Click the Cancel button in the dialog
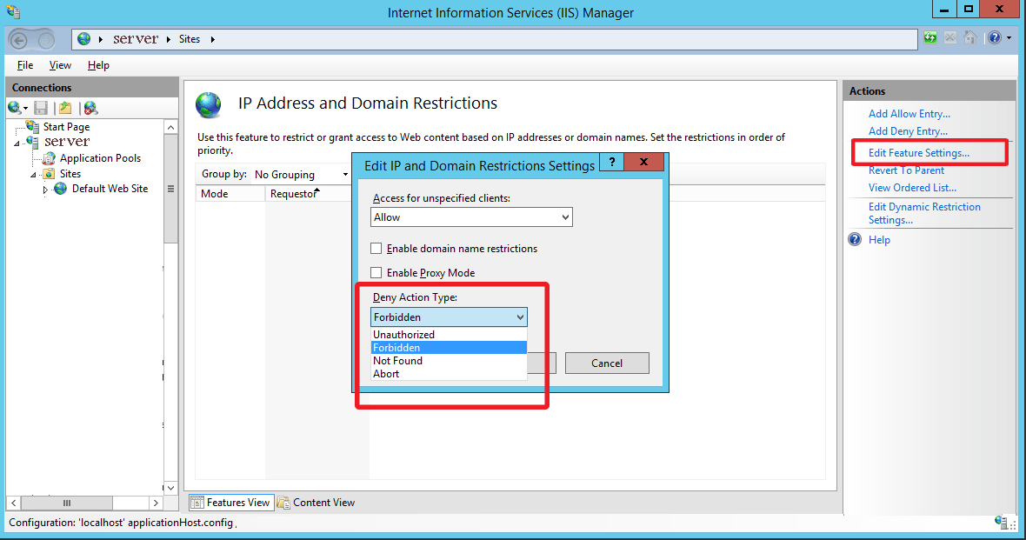This screenshot has width=1026, height=540. click(x=607, y=363)
